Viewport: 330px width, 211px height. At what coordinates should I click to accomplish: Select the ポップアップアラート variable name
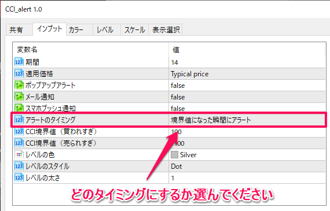click(x=50, y=86)
